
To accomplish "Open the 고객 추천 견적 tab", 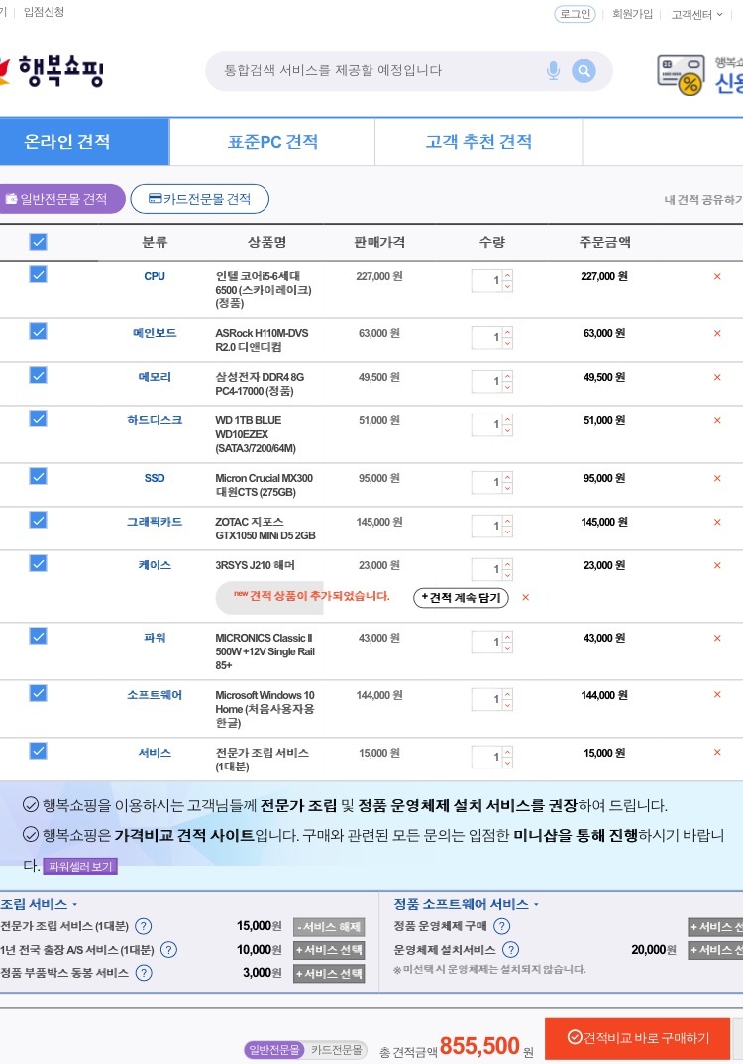I will point(478,142).
